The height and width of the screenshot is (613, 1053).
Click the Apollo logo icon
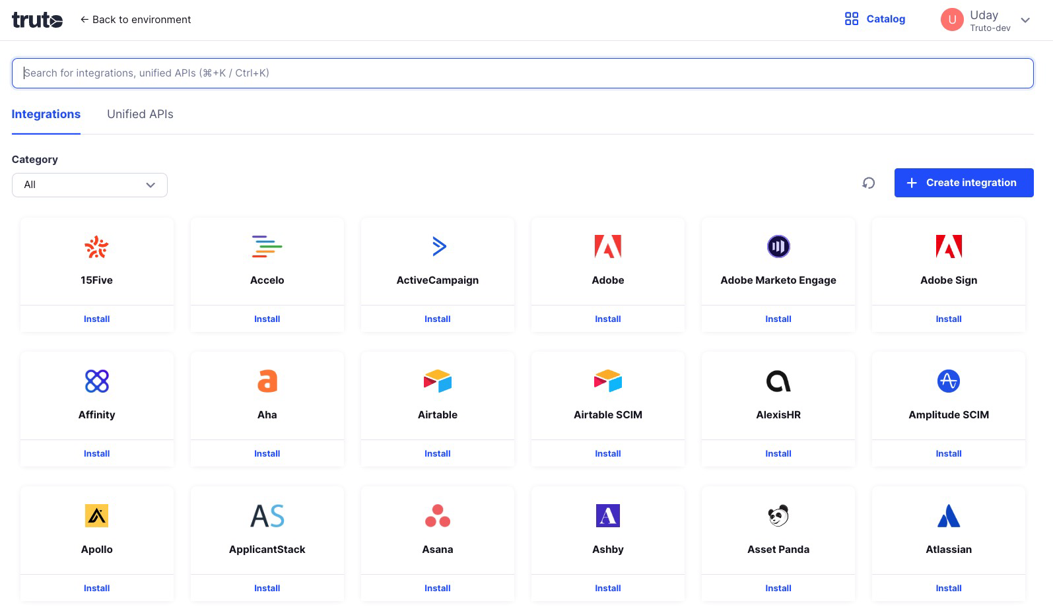point(96,516)
